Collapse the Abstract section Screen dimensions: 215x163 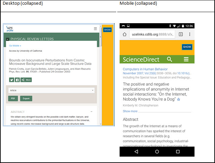coord(91,112)
